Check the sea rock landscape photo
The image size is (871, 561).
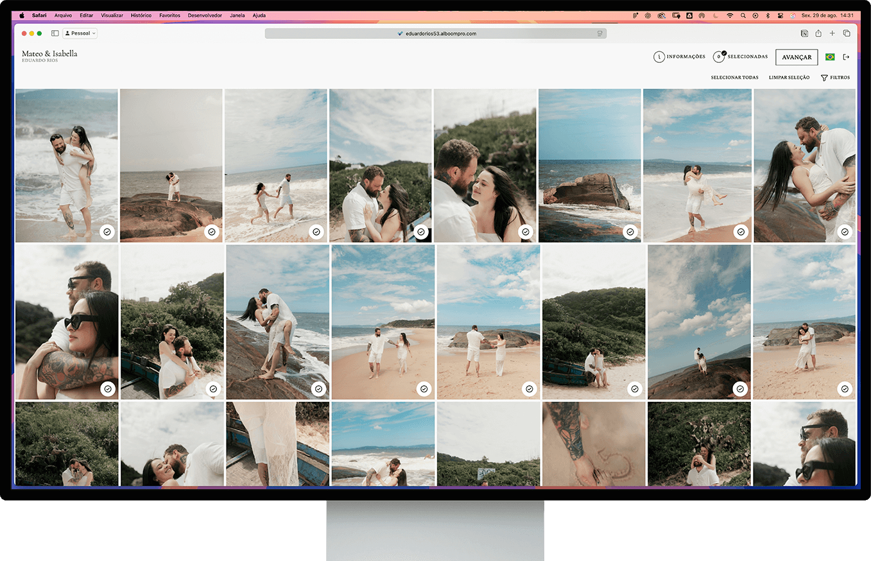[630, 232]
